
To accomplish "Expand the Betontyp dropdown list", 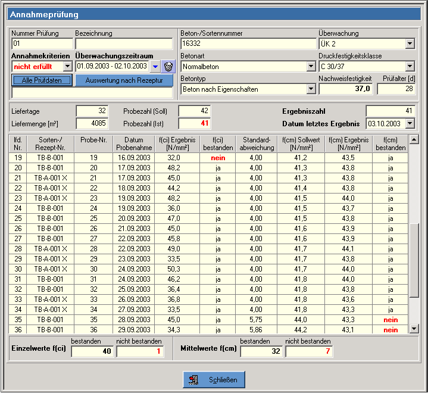I will (311, 89).
